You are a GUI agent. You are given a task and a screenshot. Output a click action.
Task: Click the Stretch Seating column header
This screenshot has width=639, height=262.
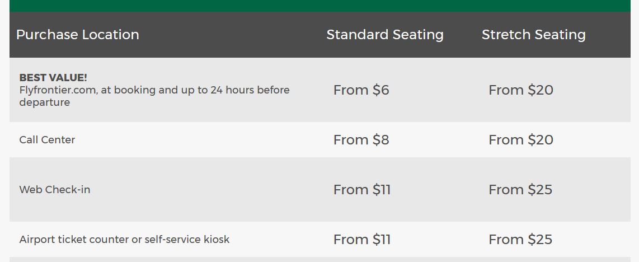pos(533,35)
